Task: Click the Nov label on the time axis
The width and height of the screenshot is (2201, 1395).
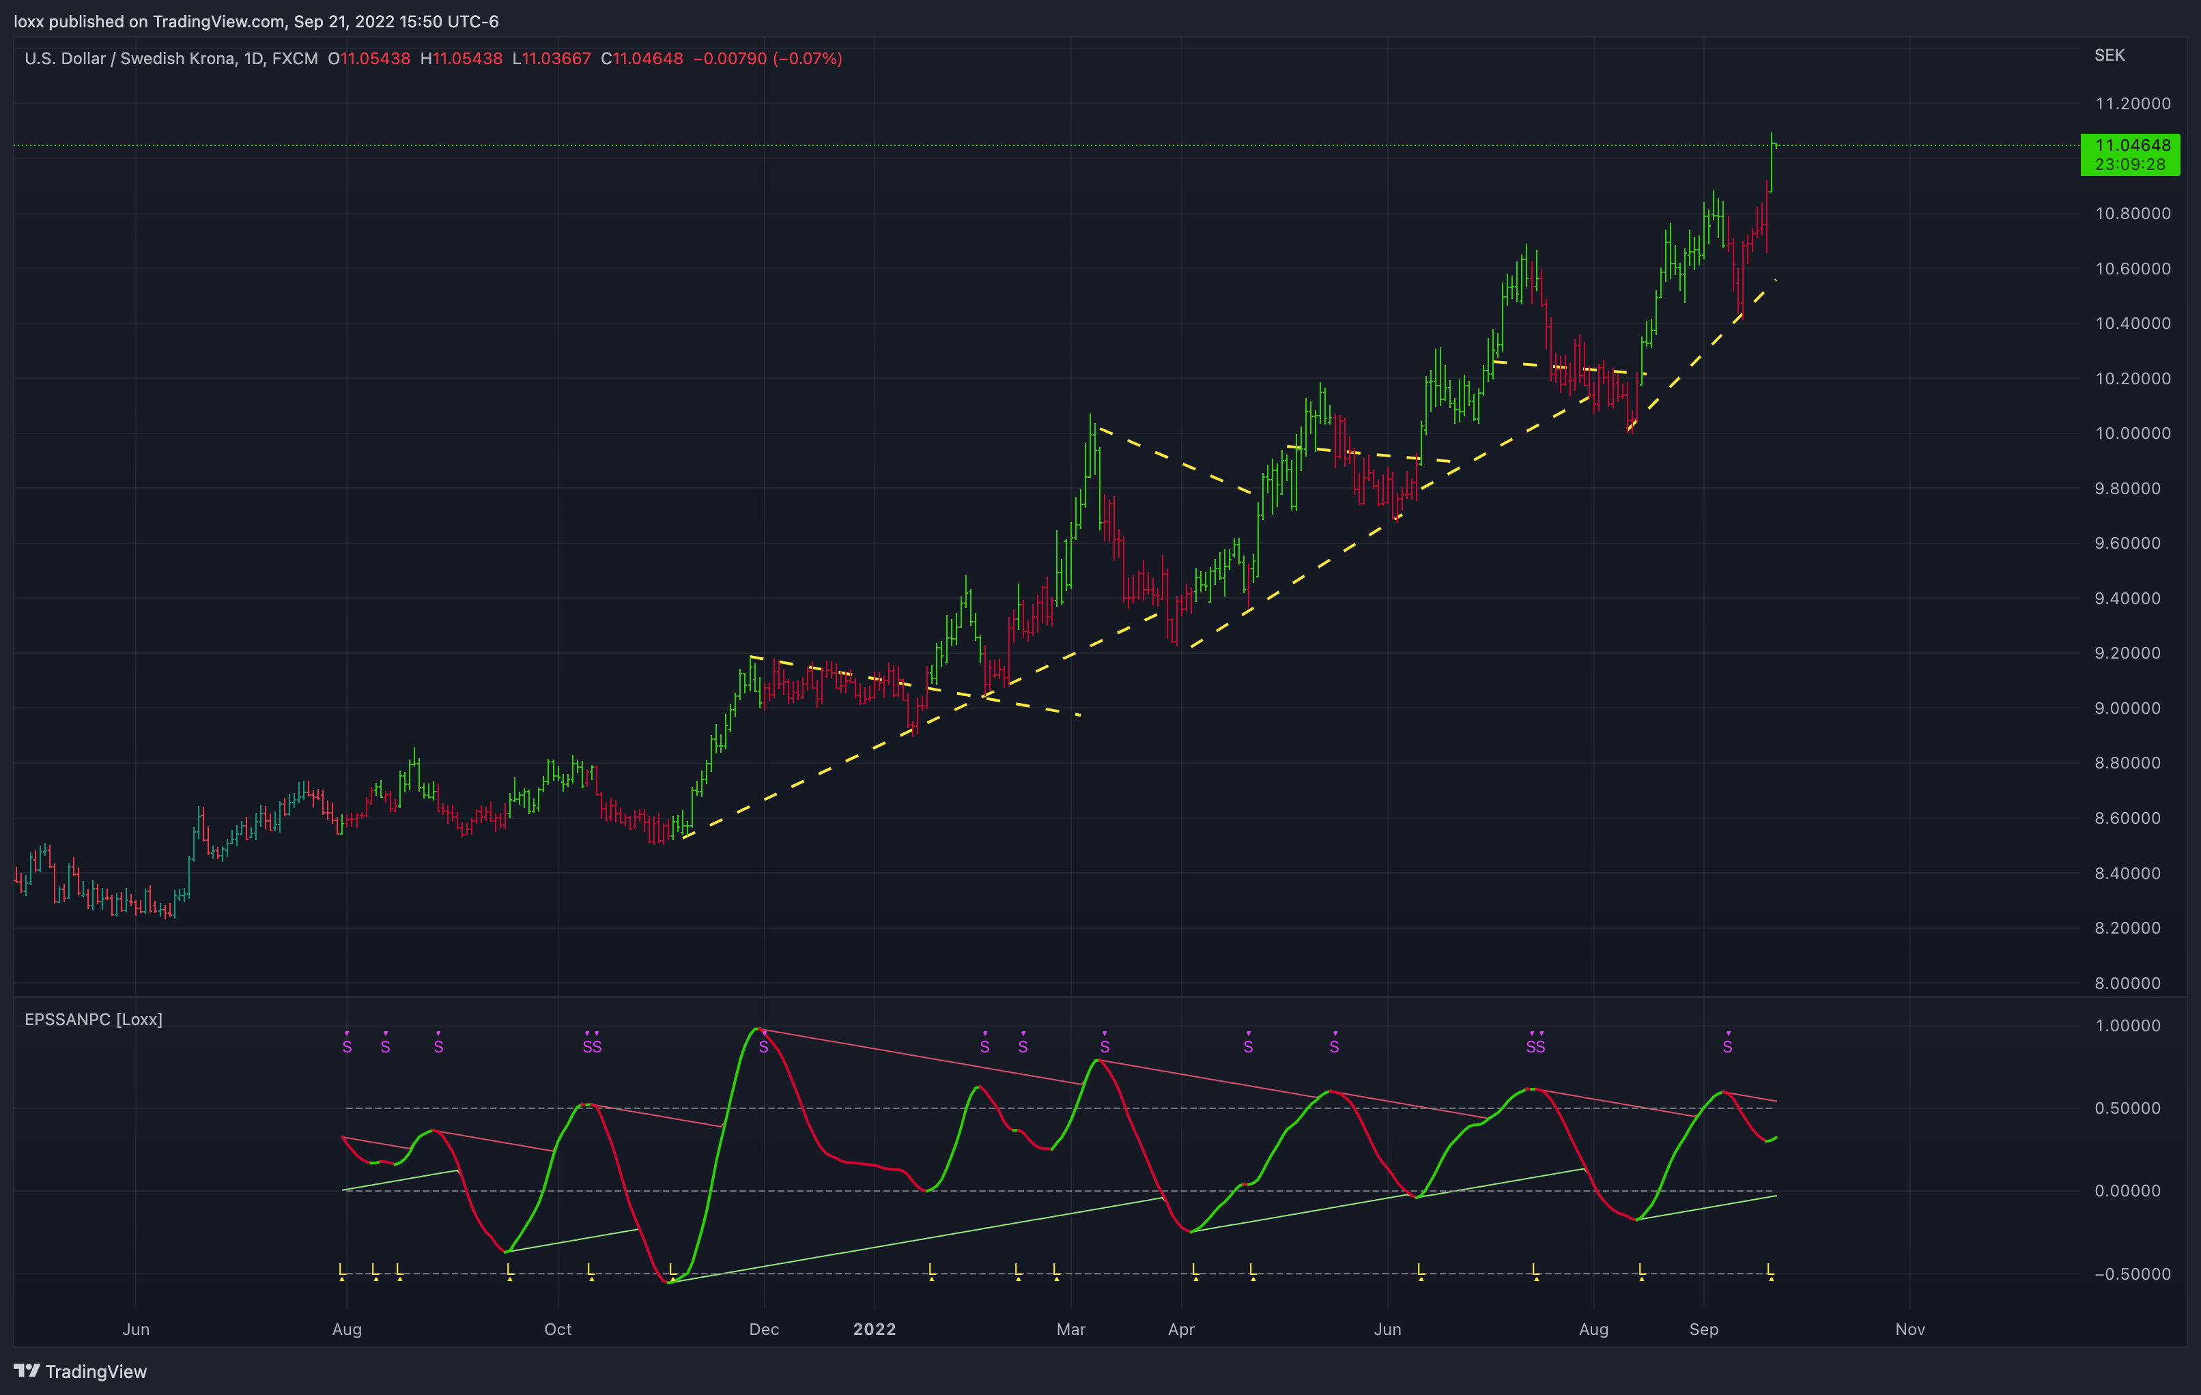Action: click(x=1910, y=1329)
